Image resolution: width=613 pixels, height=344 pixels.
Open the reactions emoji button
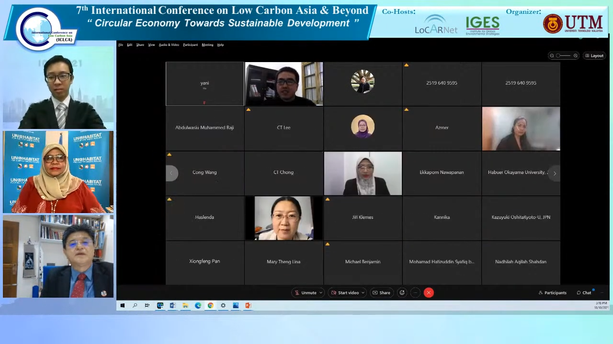402,293
